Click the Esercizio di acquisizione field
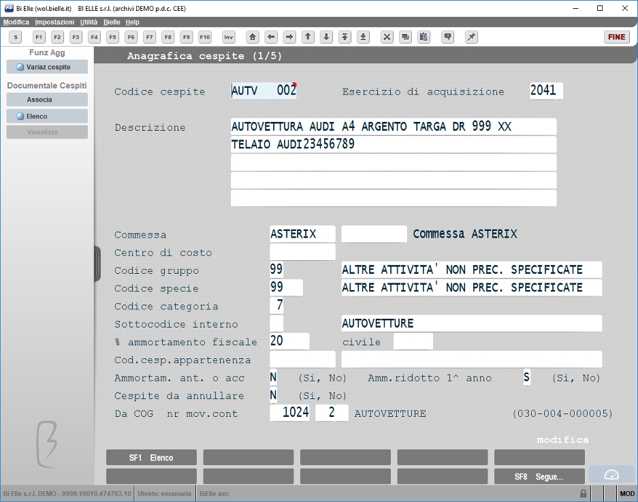 (546, 91)
